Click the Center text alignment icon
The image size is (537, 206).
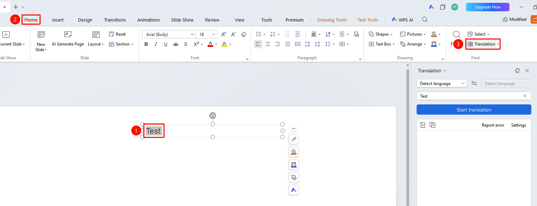pyautogui.click(x=268, y=44)
